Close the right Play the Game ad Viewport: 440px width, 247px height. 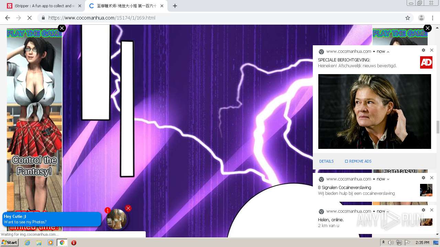[x=427, y=28]
